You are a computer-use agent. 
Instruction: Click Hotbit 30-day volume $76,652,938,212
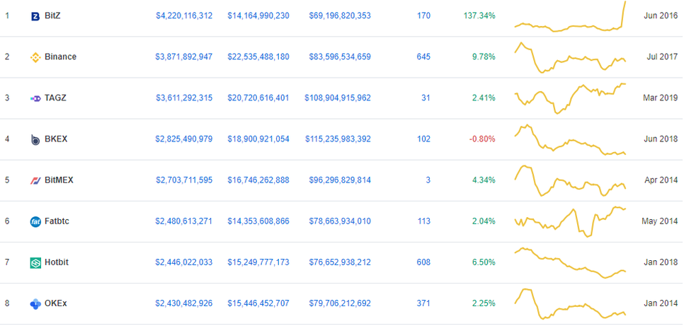pyautogui.click(x=340, y=262)
